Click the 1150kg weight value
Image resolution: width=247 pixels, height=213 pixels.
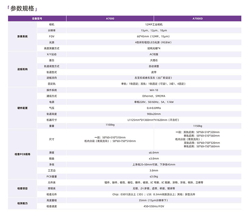(198, 126)
